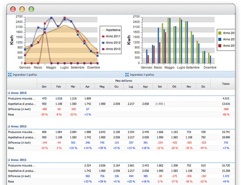This screenshot has width=241, height=185.
Task: Open enlarged line chart via left Ingrandisci link
Action: 25,75
